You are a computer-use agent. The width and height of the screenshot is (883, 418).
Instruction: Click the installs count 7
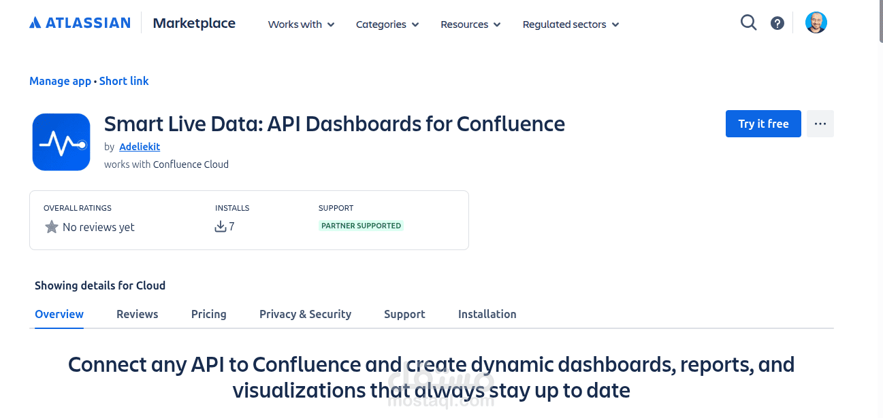pyautogui.click(x=232, y=226)
